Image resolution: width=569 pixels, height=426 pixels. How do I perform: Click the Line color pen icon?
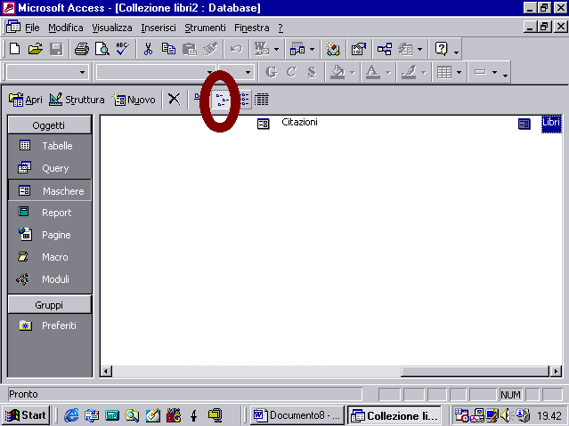(409, 72)
